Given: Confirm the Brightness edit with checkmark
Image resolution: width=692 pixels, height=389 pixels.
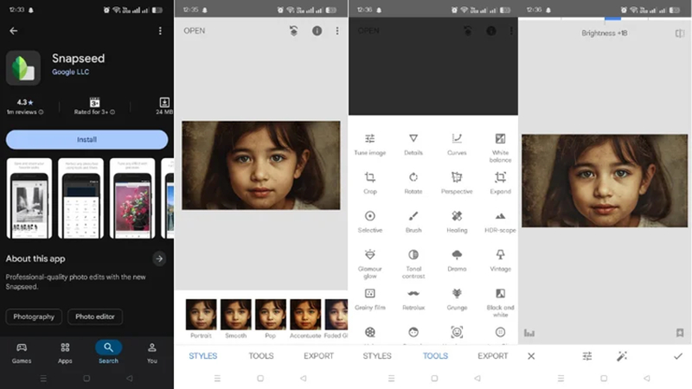Looking at the screenshot, I should [x=678, y=356].
